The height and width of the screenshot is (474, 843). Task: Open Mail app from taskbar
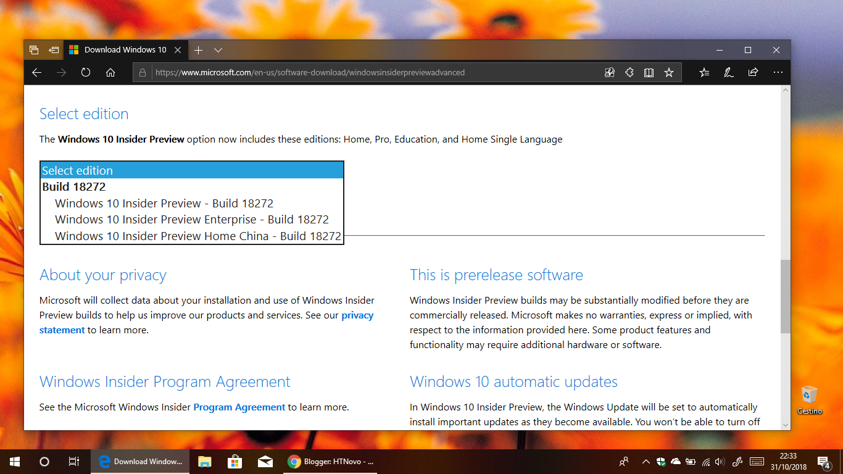coord(265,462)
